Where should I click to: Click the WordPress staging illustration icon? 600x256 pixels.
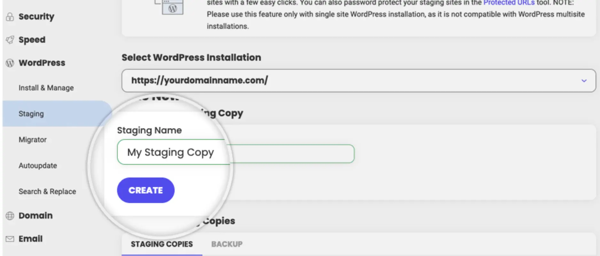171,7
